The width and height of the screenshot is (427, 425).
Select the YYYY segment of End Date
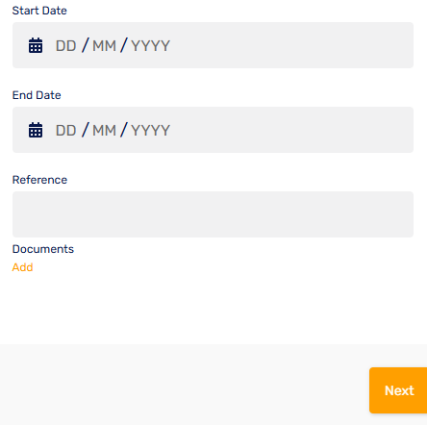[x=150, y=130]
